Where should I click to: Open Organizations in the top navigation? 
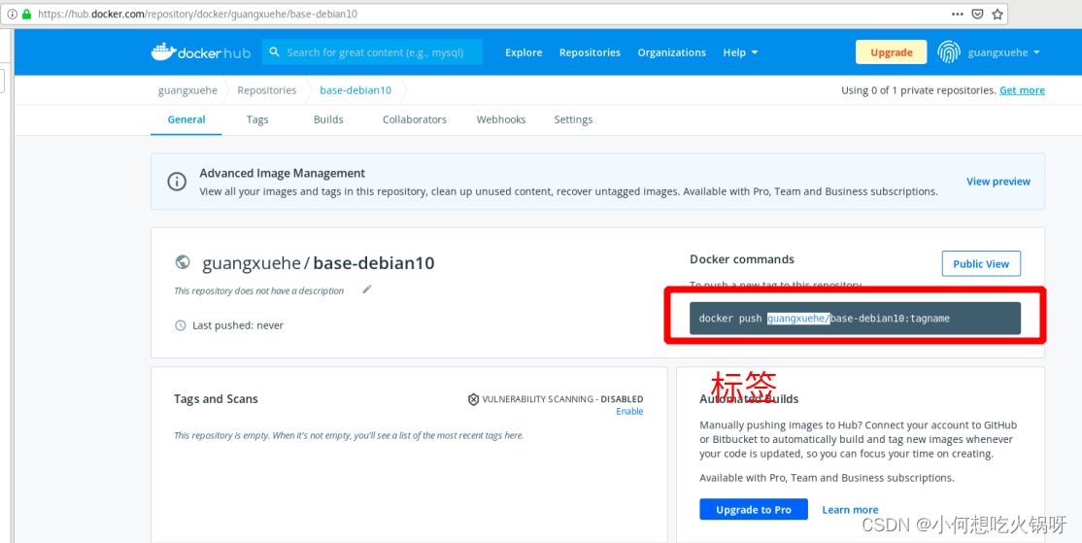point(671,52)
